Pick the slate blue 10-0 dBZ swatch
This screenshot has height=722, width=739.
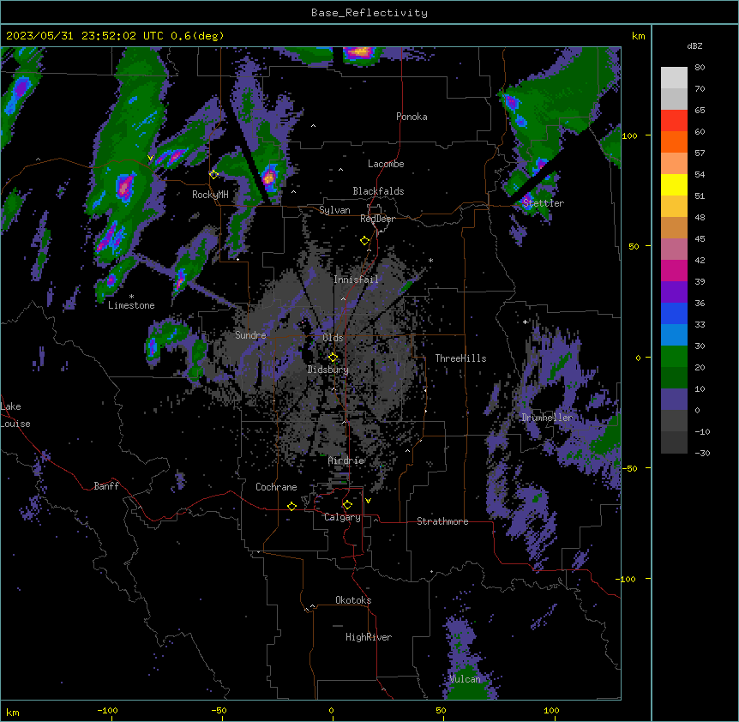coord(674,400)
